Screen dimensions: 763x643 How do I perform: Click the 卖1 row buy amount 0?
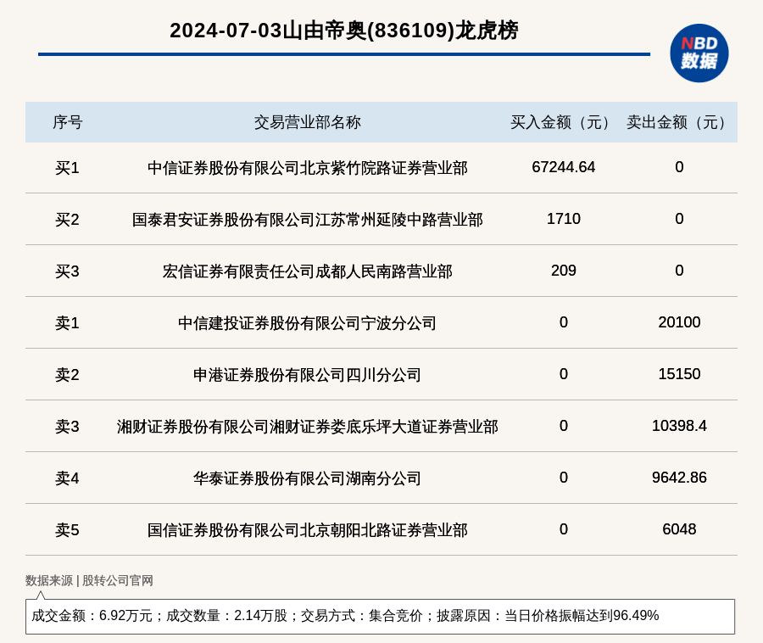tap(564, 321)
